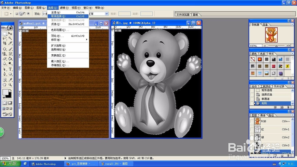Open the selection style dropdown in options bar
This screenshot has width=297, height=167.
tap(107, 14)
